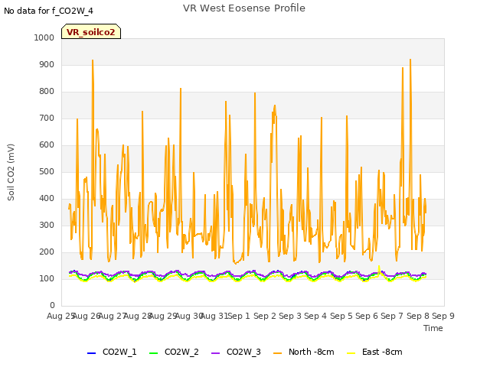
Task: Toggle the CO2W_2 legend entry
Action: pos(174,352)
